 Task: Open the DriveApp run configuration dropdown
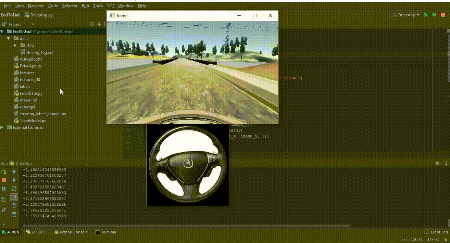point(406,15)
